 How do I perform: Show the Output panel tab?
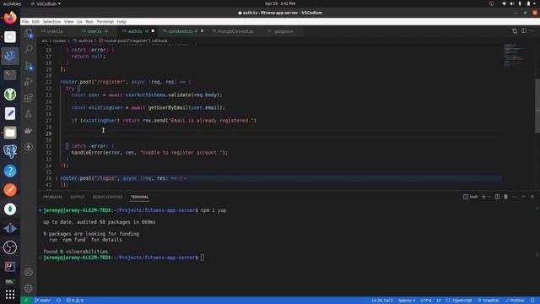(x=78, y=197)
